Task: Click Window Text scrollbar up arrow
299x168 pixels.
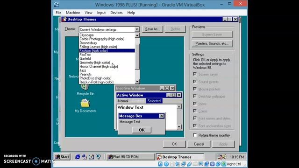Action: pos(179,107)
